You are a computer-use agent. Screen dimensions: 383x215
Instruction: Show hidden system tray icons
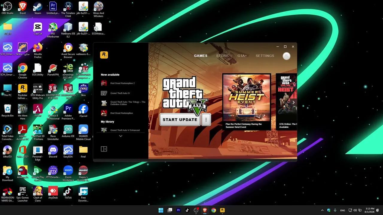point(322,210)
